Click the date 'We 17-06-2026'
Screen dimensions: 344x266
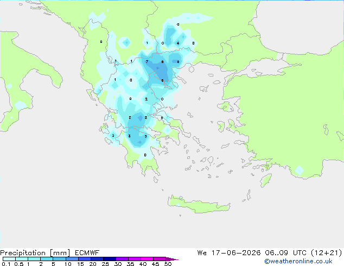point(229,253)
